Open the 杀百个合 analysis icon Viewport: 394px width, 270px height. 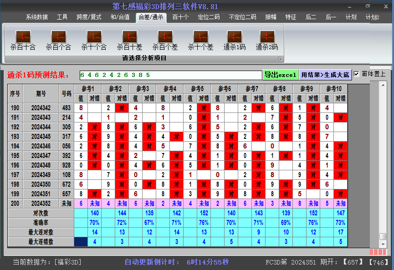click(x=59, y=41)
